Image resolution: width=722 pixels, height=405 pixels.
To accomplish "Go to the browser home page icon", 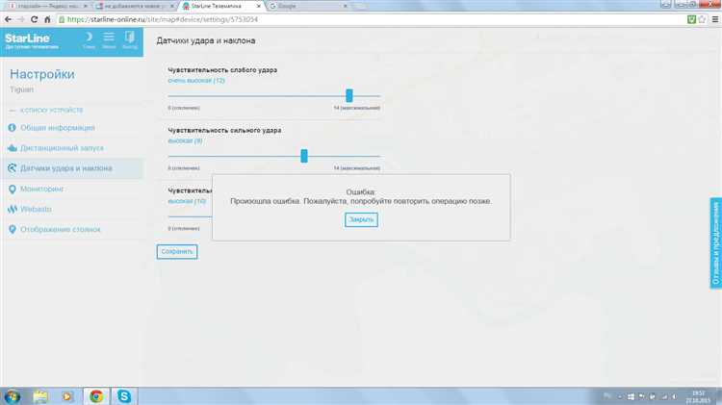I will coord(47,19).
